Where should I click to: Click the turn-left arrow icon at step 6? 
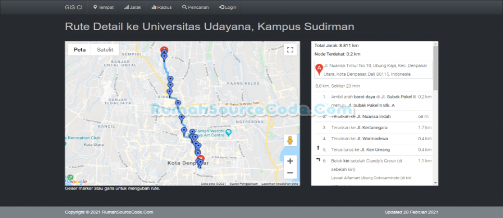pos(318,159)
